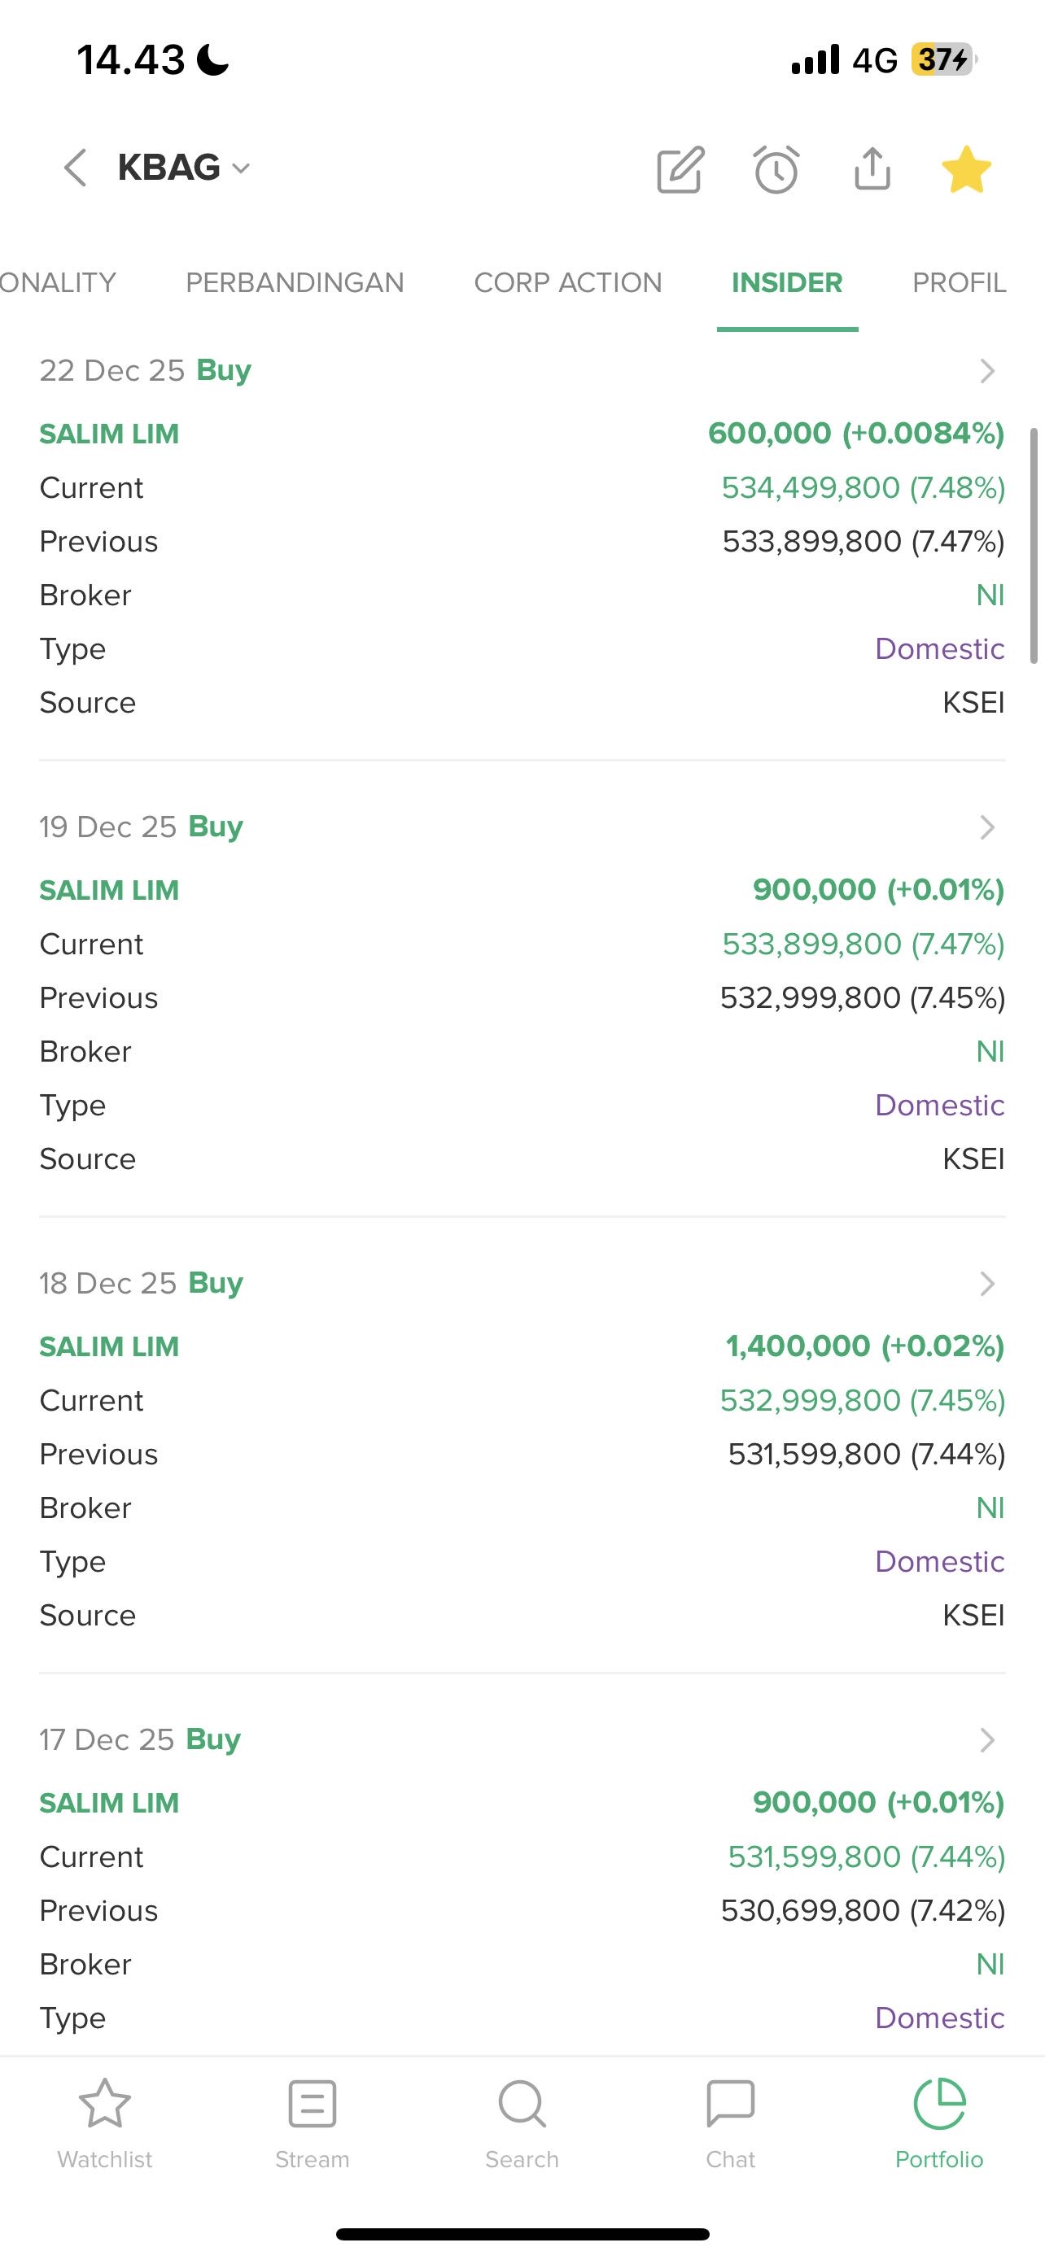
Task: Tap the share icon
Action: (872, 168)
